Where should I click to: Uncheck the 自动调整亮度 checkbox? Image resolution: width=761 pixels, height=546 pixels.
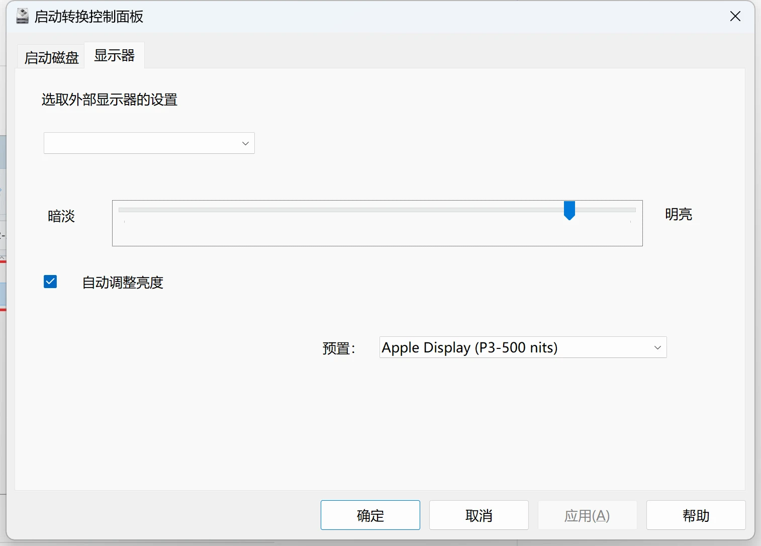click(50, 282)
